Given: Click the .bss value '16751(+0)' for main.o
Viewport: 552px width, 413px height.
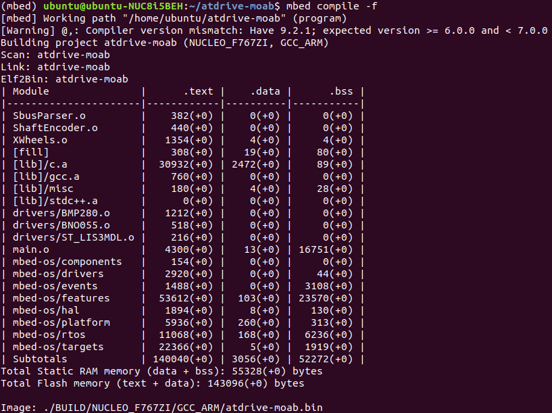Looking at the screenshot, I should pyautogui.click(x=326, y=249).
